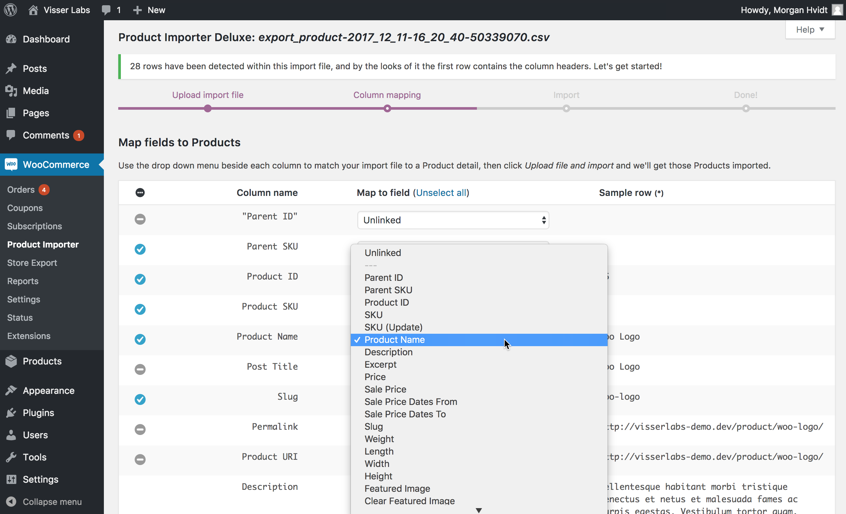This screenshot has height=514, width=846.
Task: Expand the Help panel
Action: point(810,29)
